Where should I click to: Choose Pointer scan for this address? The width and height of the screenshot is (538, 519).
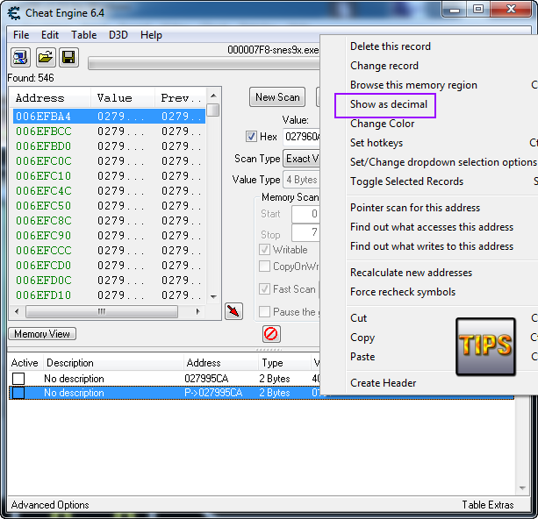[x=415, y=208]
